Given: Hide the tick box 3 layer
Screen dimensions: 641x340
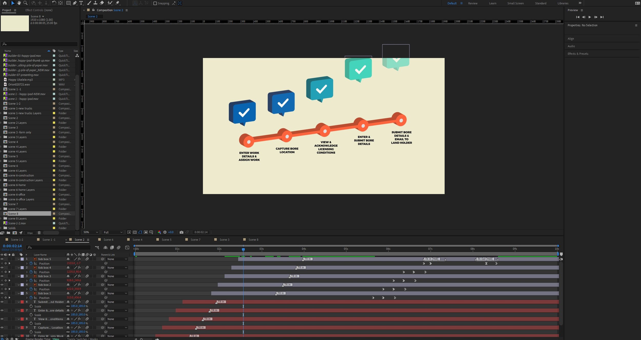Looking at the screenshot, I should pyautogui.click(x=2, y=276).
